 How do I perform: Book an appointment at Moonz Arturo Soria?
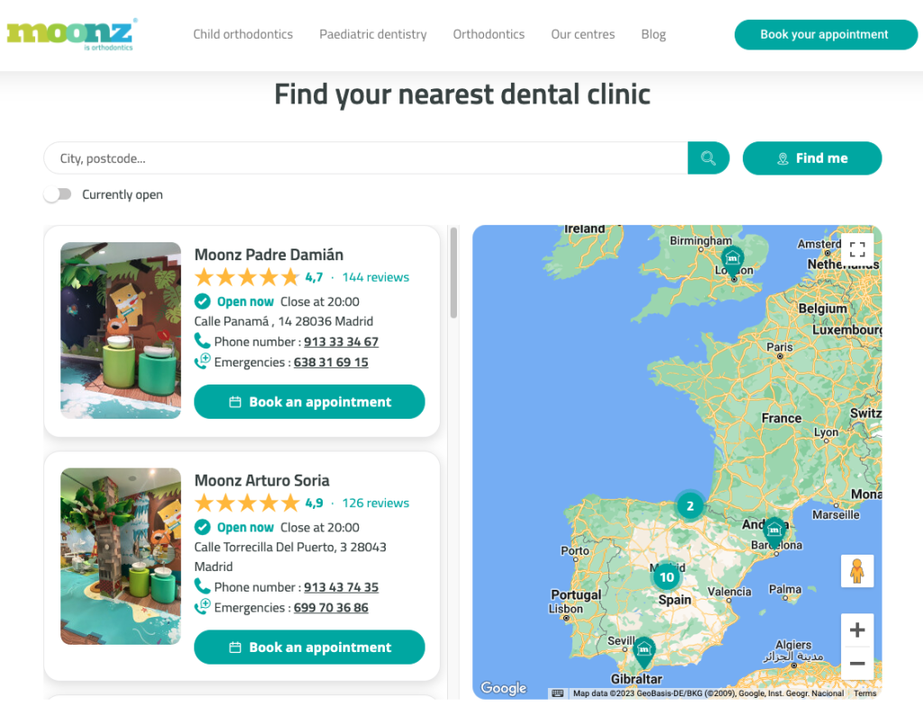coord(310,647)
